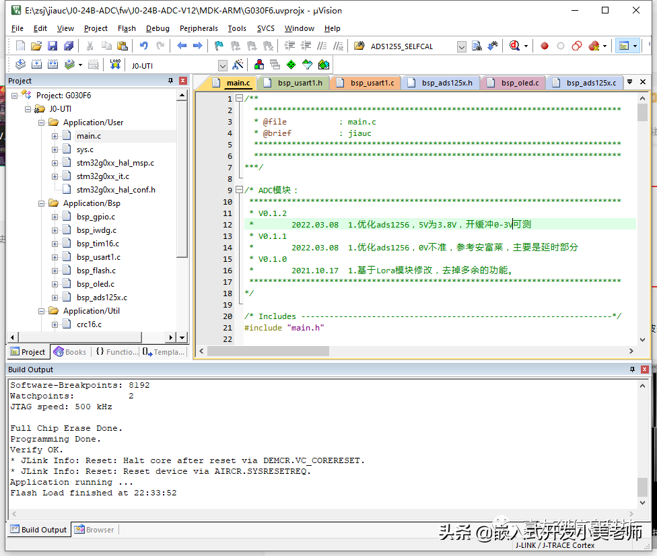The height and width of the screenshot is (556, 657).
Task: Open the Peripherals menu
Action: point(199,28)
